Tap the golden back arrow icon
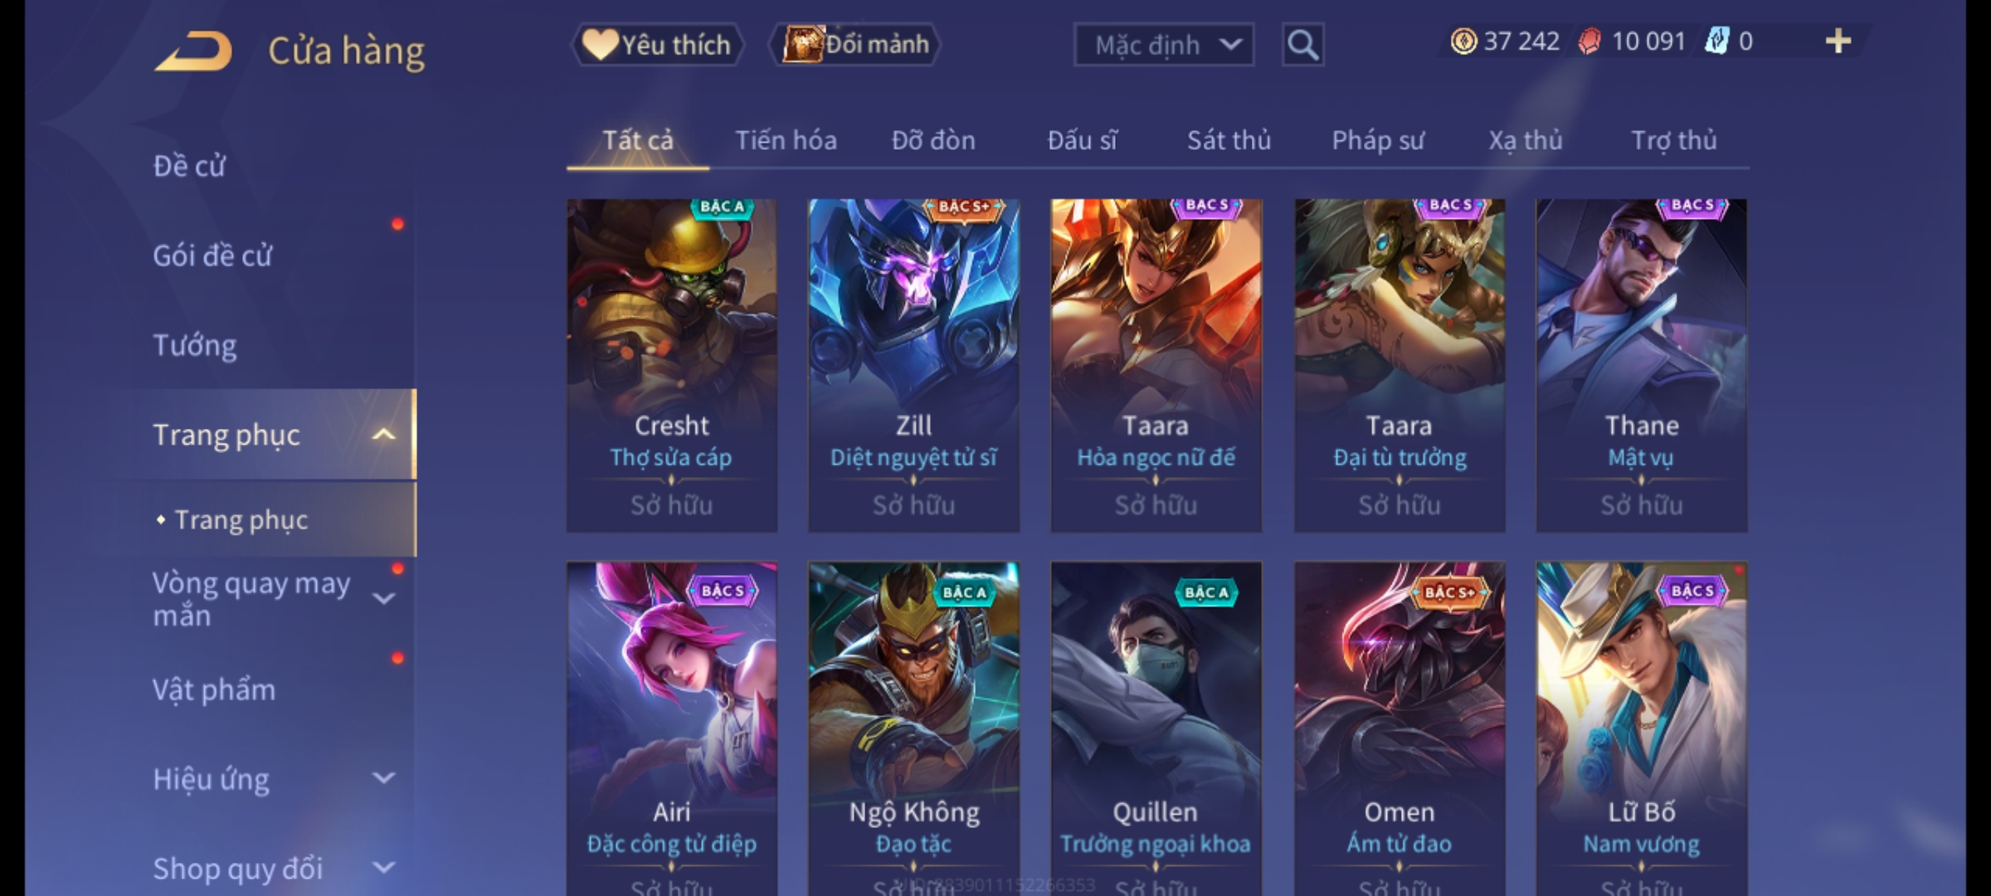The image size is (1991, 896). 193,51
